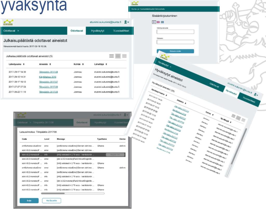Select the widest row-spacing view icon in the Odottavat window

(x=111, y=56)
